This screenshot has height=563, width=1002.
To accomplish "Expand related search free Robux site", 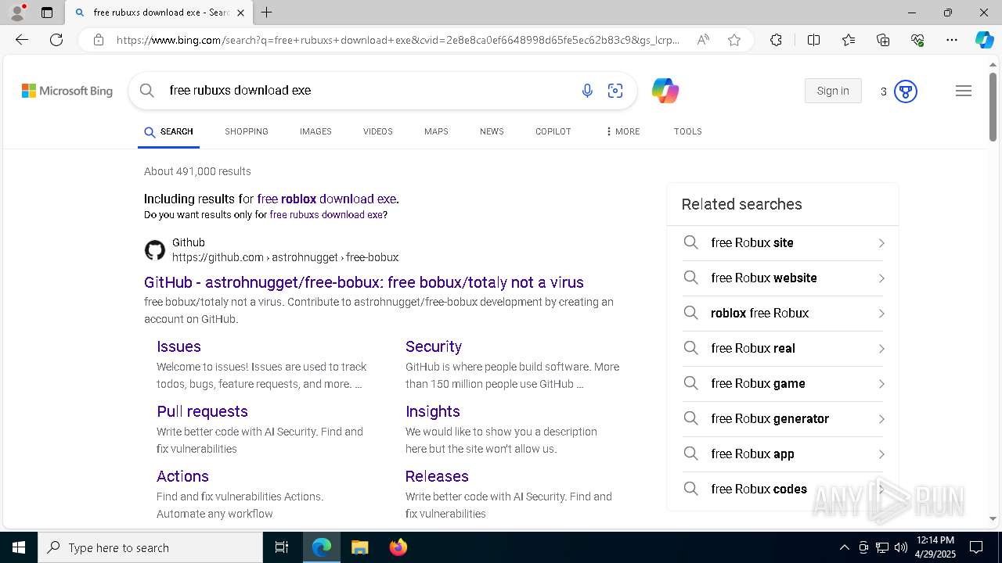I will [x=783, y=243].
